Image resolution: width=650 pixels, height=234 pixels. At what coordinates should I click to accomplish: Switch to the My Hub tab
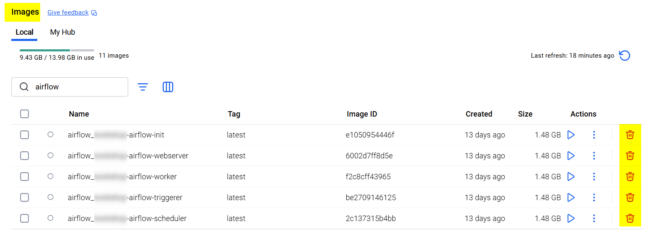coord(62,32)
